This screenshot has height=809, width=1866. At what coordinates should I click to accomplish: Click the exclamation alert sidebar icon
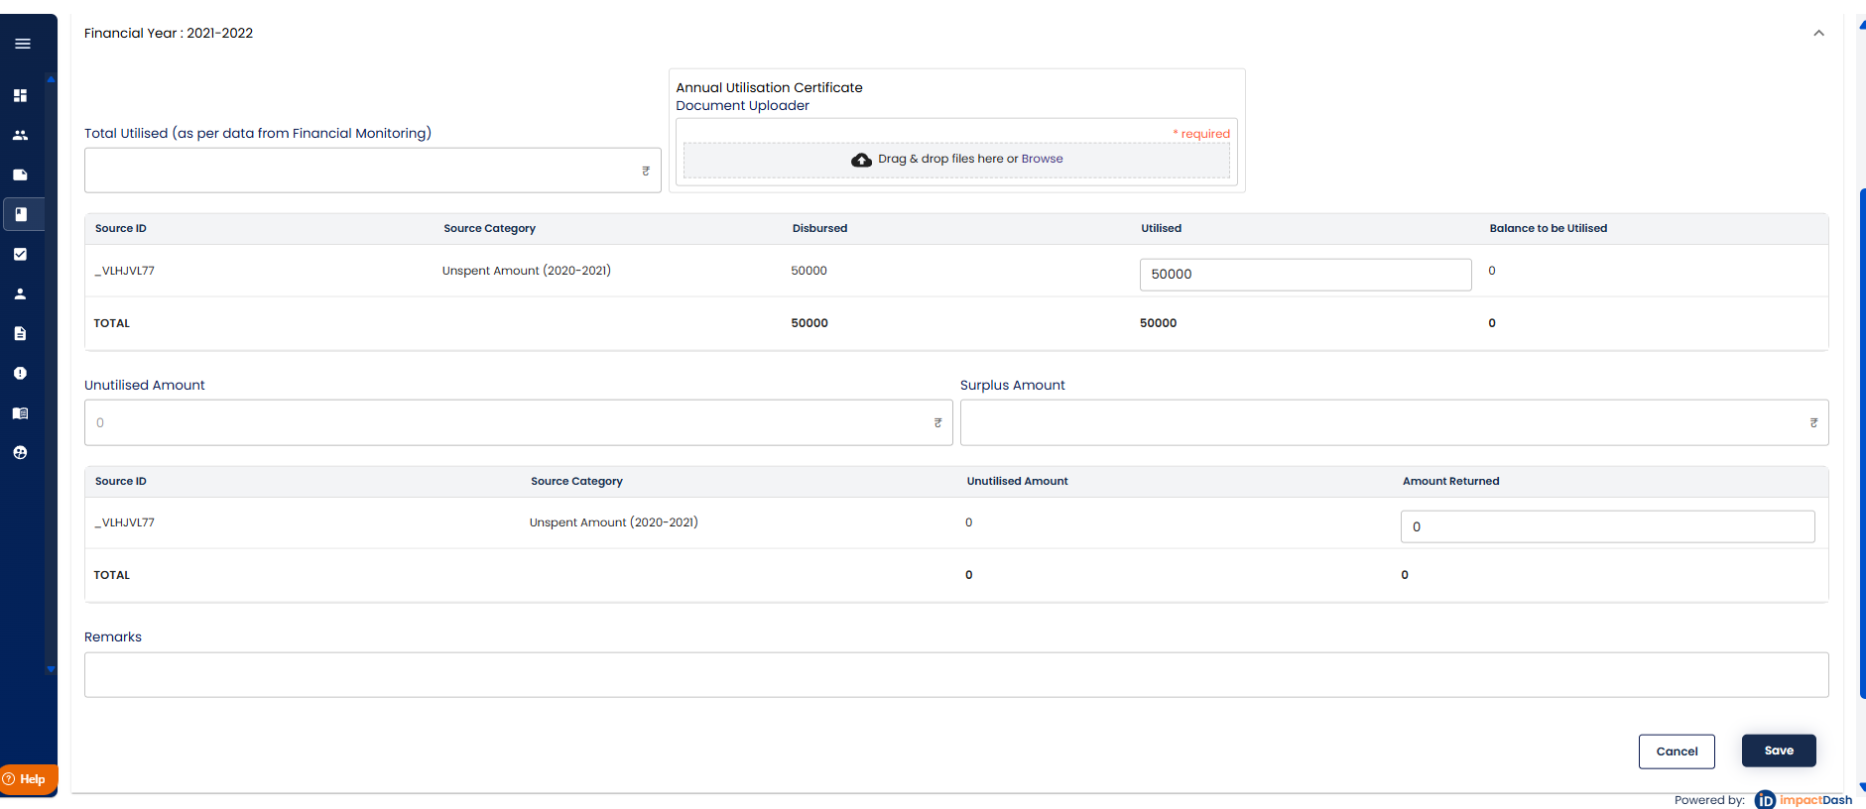coord(20,374)
